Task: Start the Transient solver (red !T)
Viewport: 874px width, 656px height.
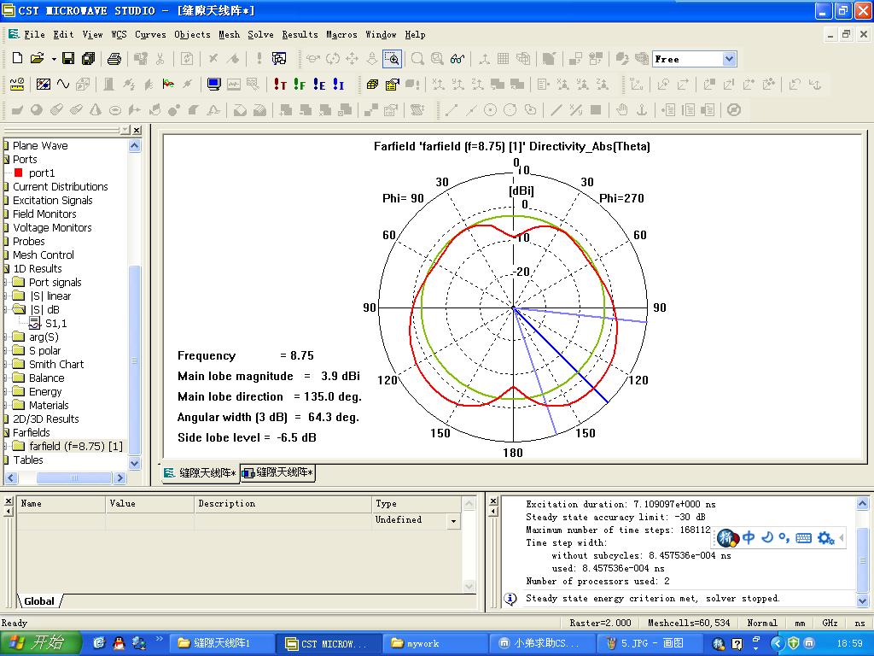Action: pos(280,85)
